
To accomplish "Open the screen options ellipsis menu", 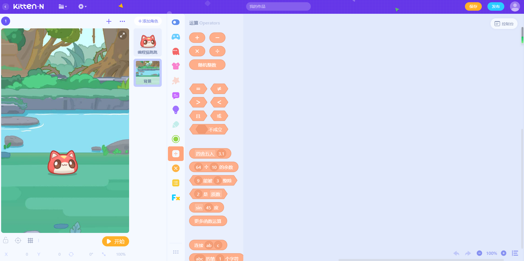I will tap(122, 21).
